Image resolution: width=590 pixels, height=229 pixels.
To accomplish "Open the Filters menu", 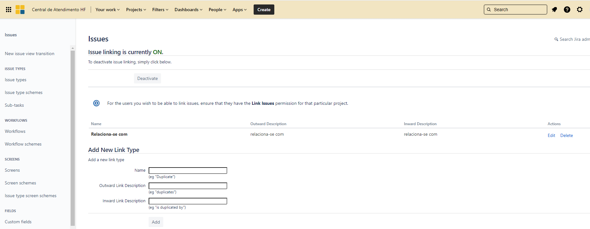I will tap(160, 10).
